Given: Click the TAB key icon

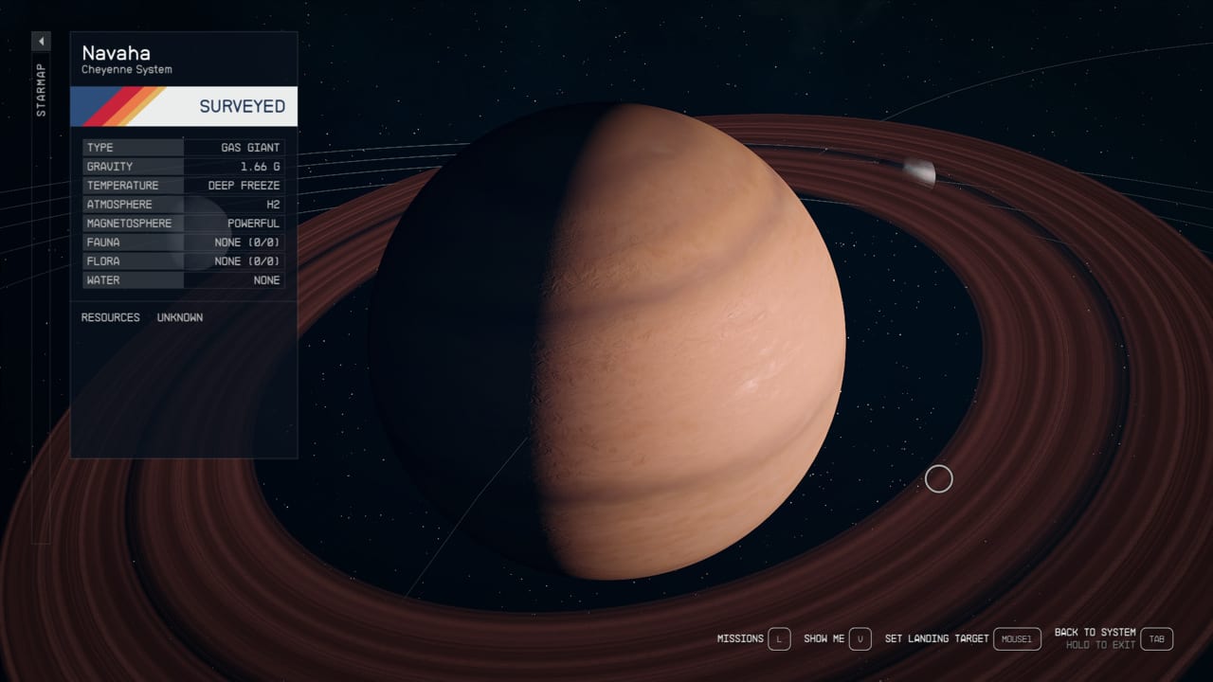Looking at the screenshot, I should (1156, 639).
